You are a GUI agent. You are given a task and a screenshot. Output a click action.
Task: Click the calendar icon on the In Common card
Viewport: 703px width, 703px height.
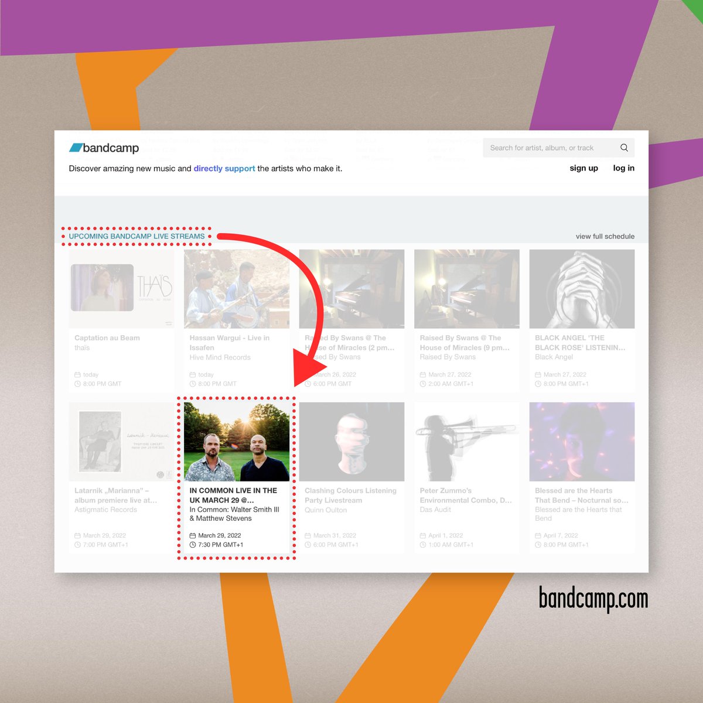click(x=193, y=535)
